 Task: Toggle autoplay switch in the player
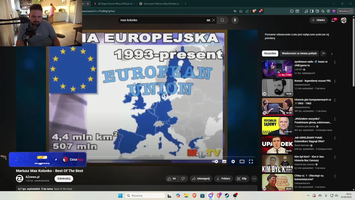coord(215,161)
